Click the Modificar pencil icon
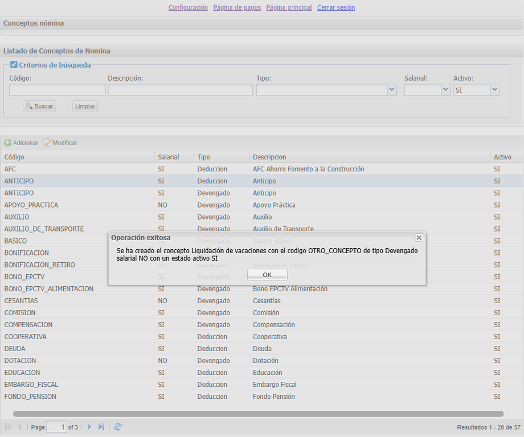Viewport: 524px width, 437px height. pos(48,143)
